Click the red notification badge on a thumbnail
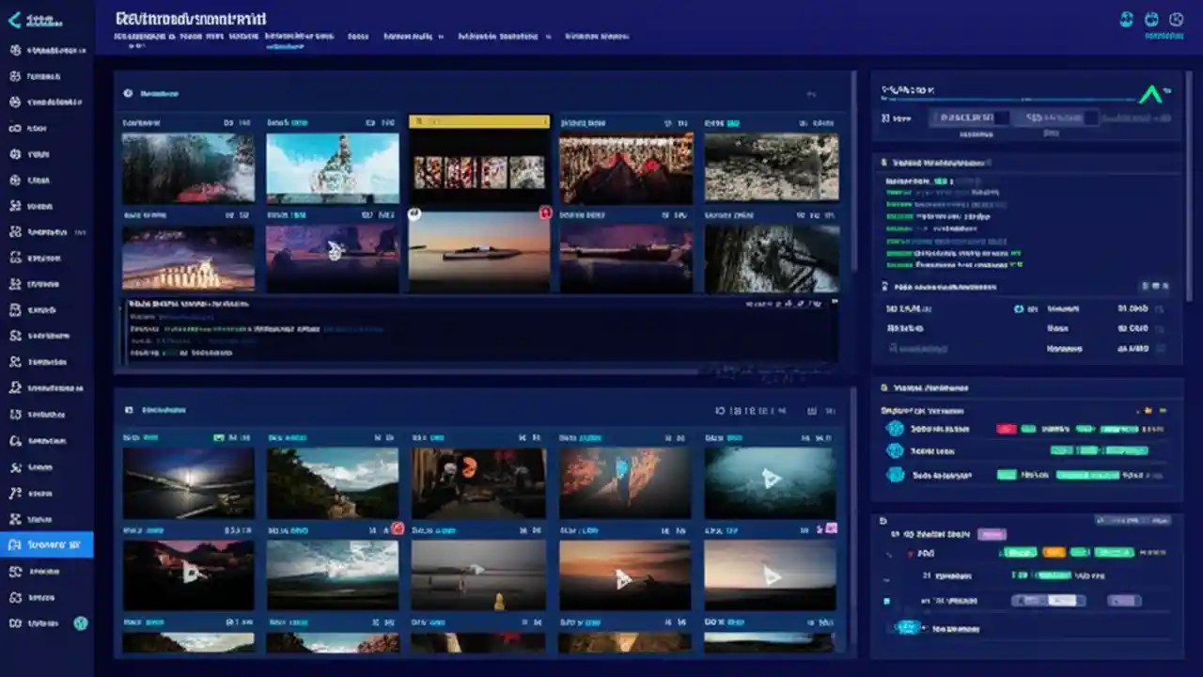 (x=545, y=214)
